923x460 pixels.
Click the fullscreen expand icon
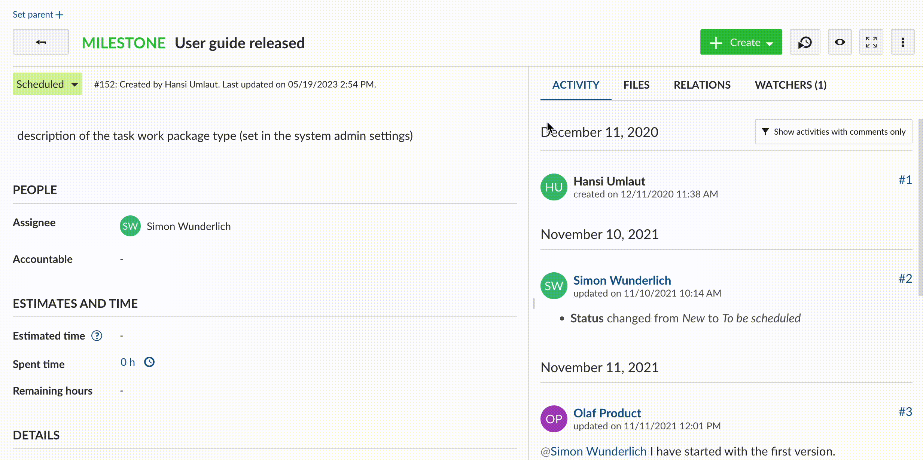(x=872, y=42)
